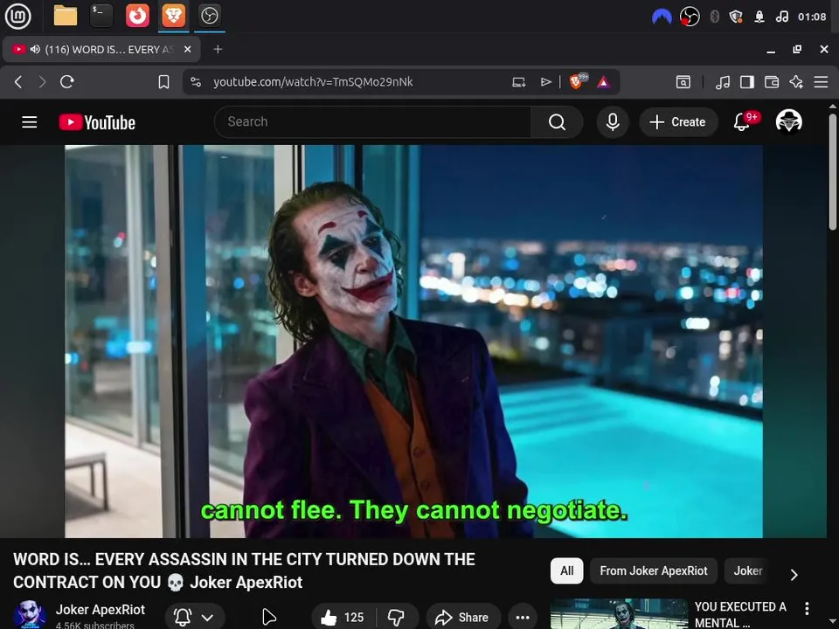Open the security shield tray icon

736,17
